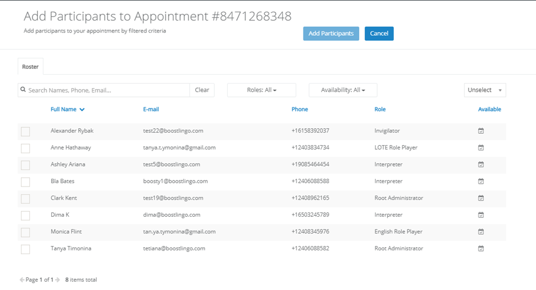Click phone number +12408345976
The width and height of the screenshot is (536, 290).
(310, 232)
